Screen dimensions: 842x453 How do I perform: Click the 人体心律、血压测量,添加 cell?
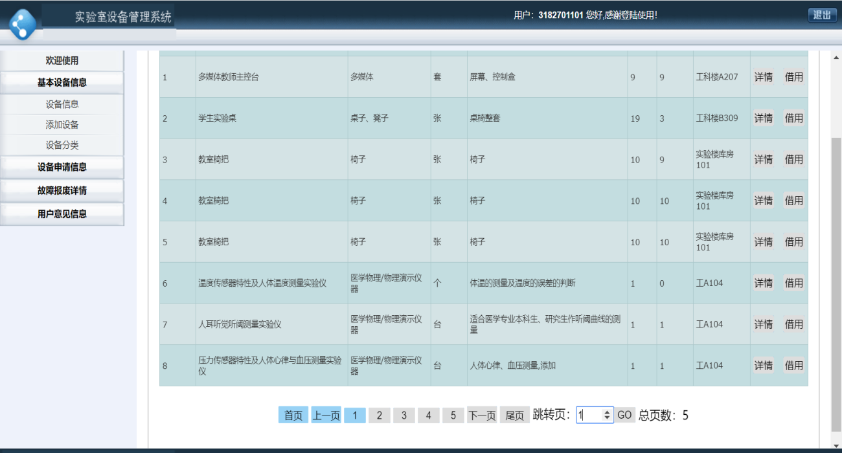click(x=547, y=366)
